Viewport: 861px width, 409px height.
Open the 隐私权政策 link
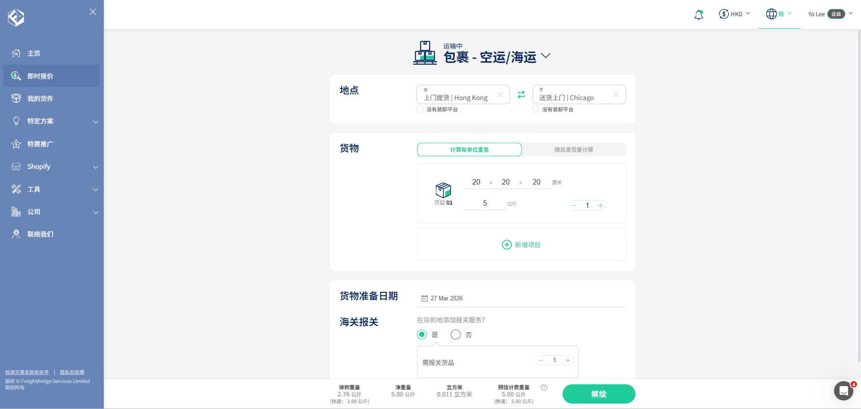pos(72,372)
